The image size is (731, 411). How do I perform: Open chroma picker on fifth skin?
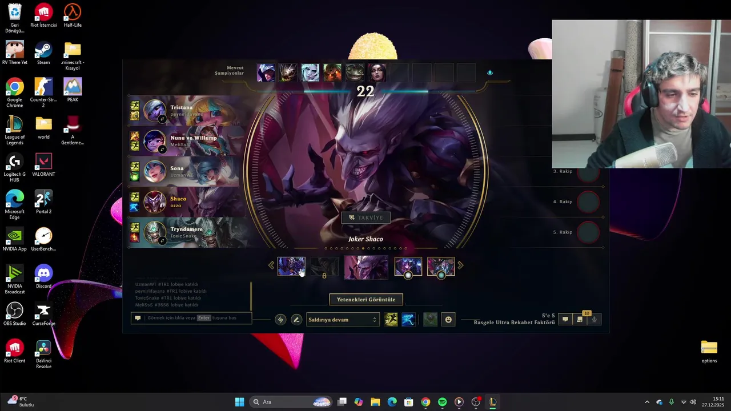[x=441, y=275]
